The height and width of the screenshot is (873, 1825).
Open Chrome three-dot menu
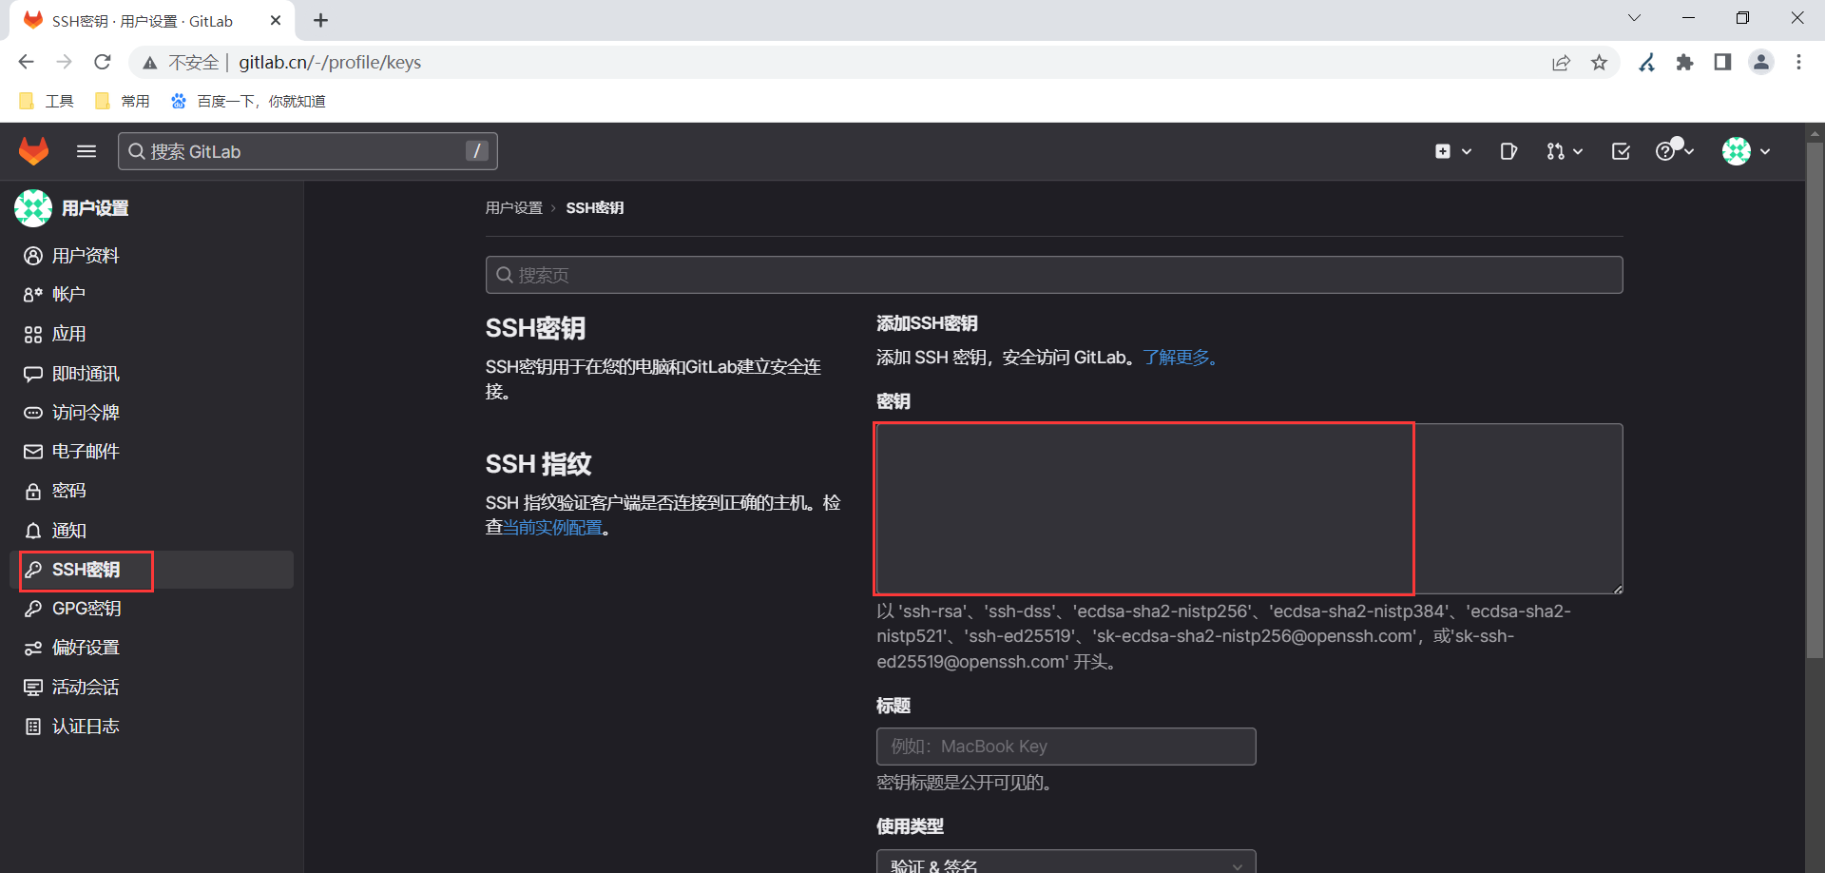click(x=1798, y=62)
